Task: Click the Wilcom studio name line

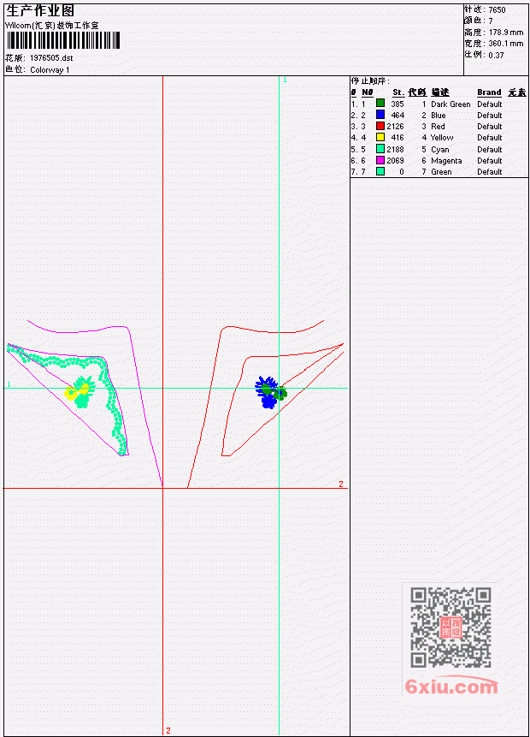Action: pyautogui.click(x=52, y=26)
